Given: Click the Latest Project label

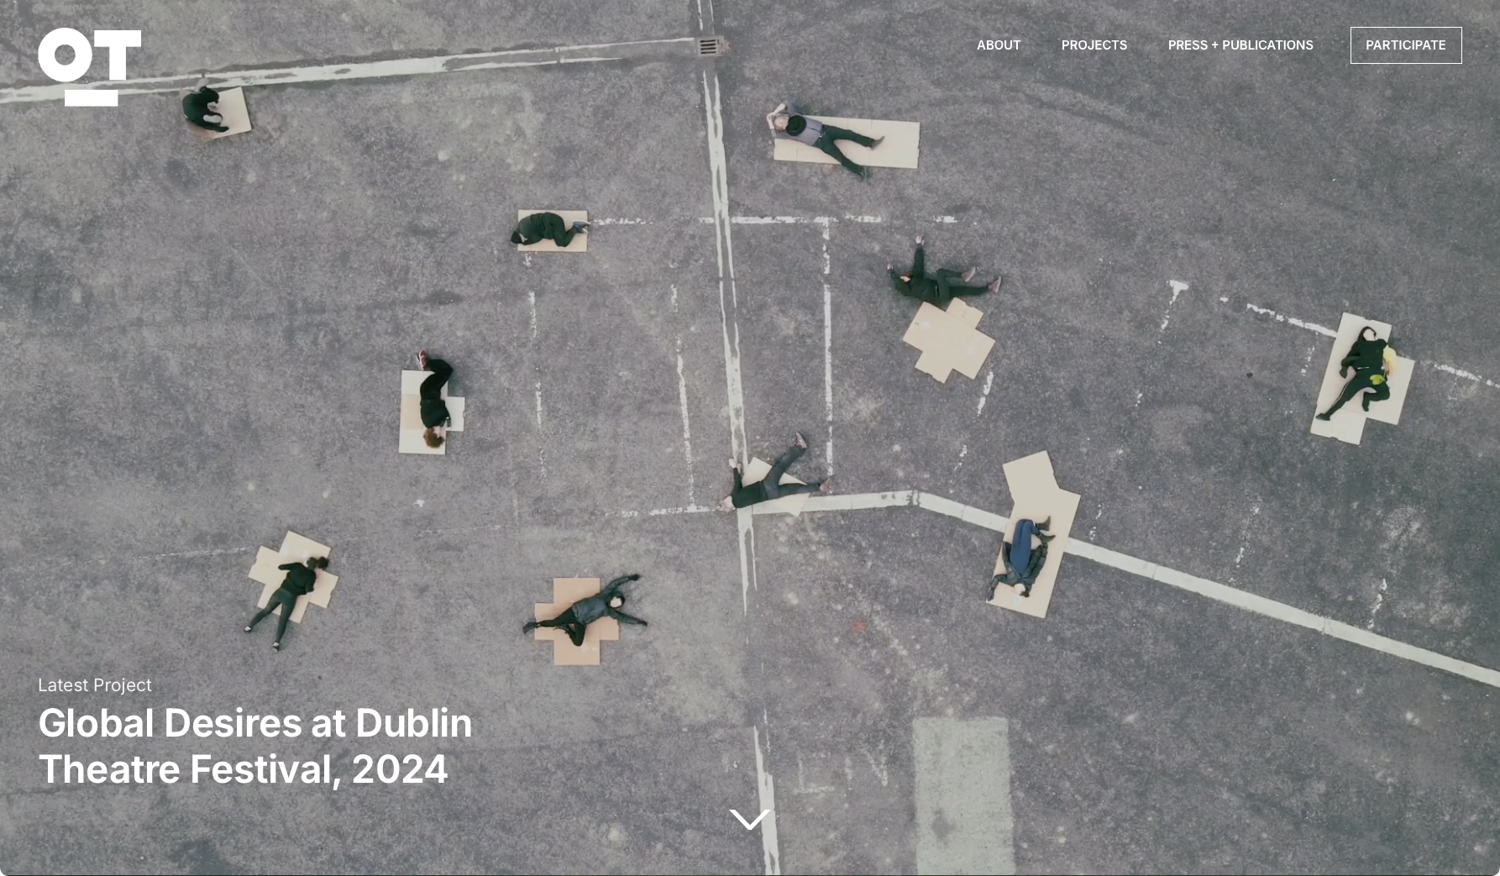Looking at the screenshot, I should [x=95, y=685].
